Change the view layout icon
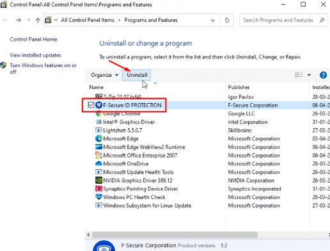 pos(299,75)
